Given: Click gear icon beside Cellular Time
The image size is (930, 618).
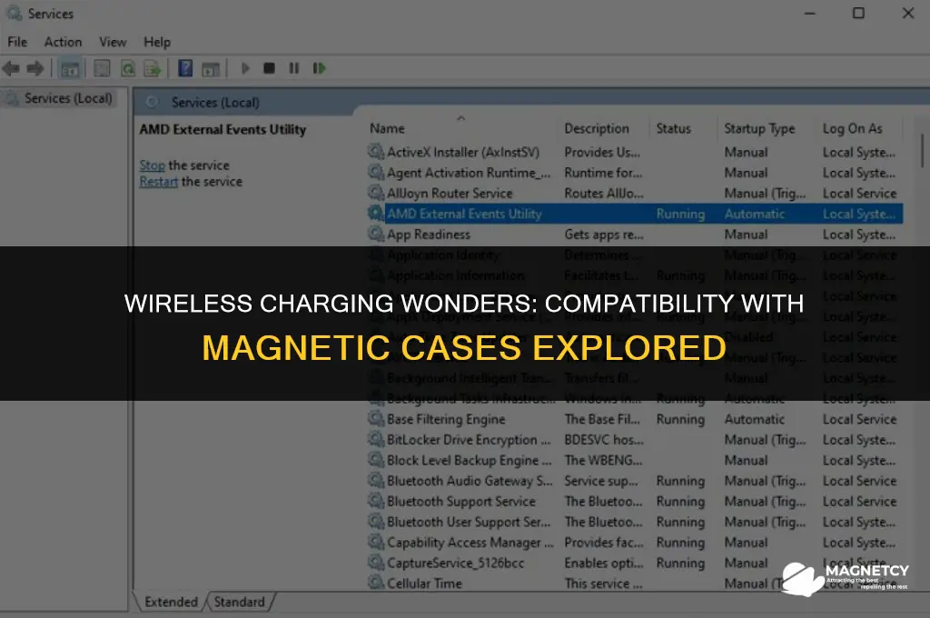Looking at the screenshot, I should (x=375, y=583).
